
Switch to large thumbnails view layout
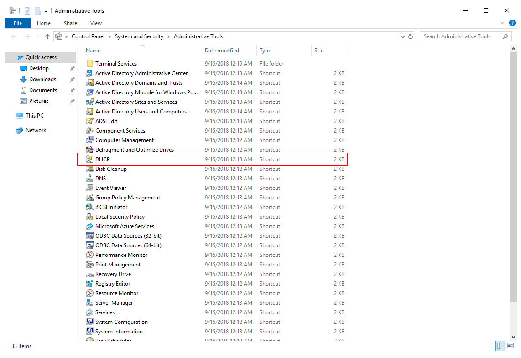pyautogui.click(x=511, y=346)
